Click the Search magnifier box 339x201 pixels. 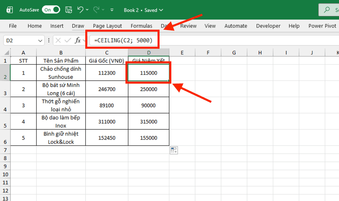coord(329,10)
